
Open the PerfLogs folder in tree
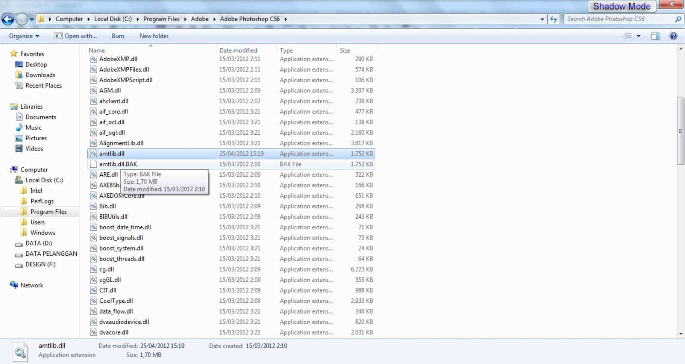(x=42, y=201)
